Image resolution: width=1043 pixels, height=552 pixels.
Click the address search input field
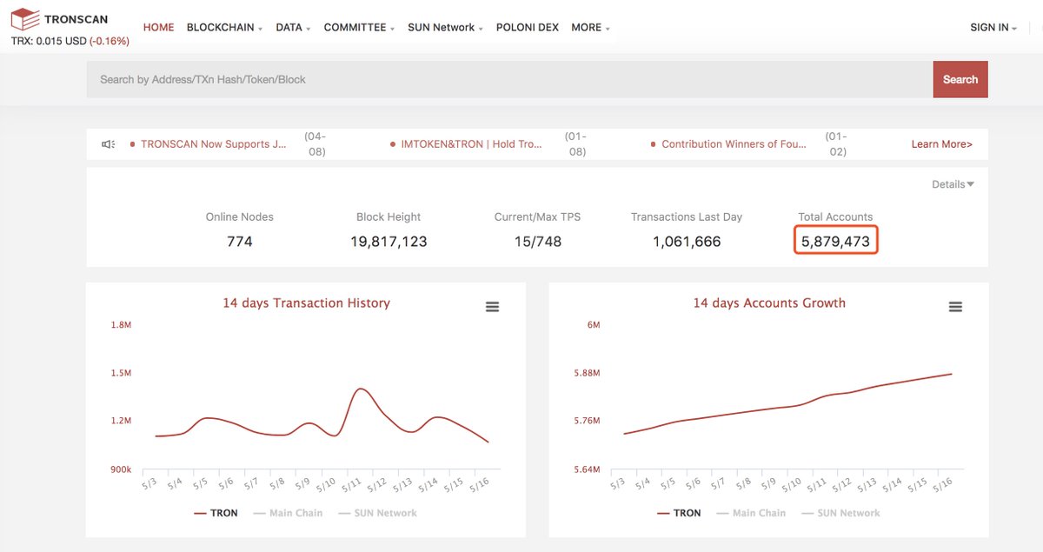[509, 79]
